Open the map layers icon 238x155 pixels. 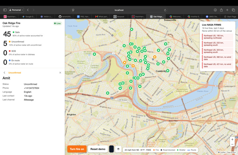[x=118, y=149]
